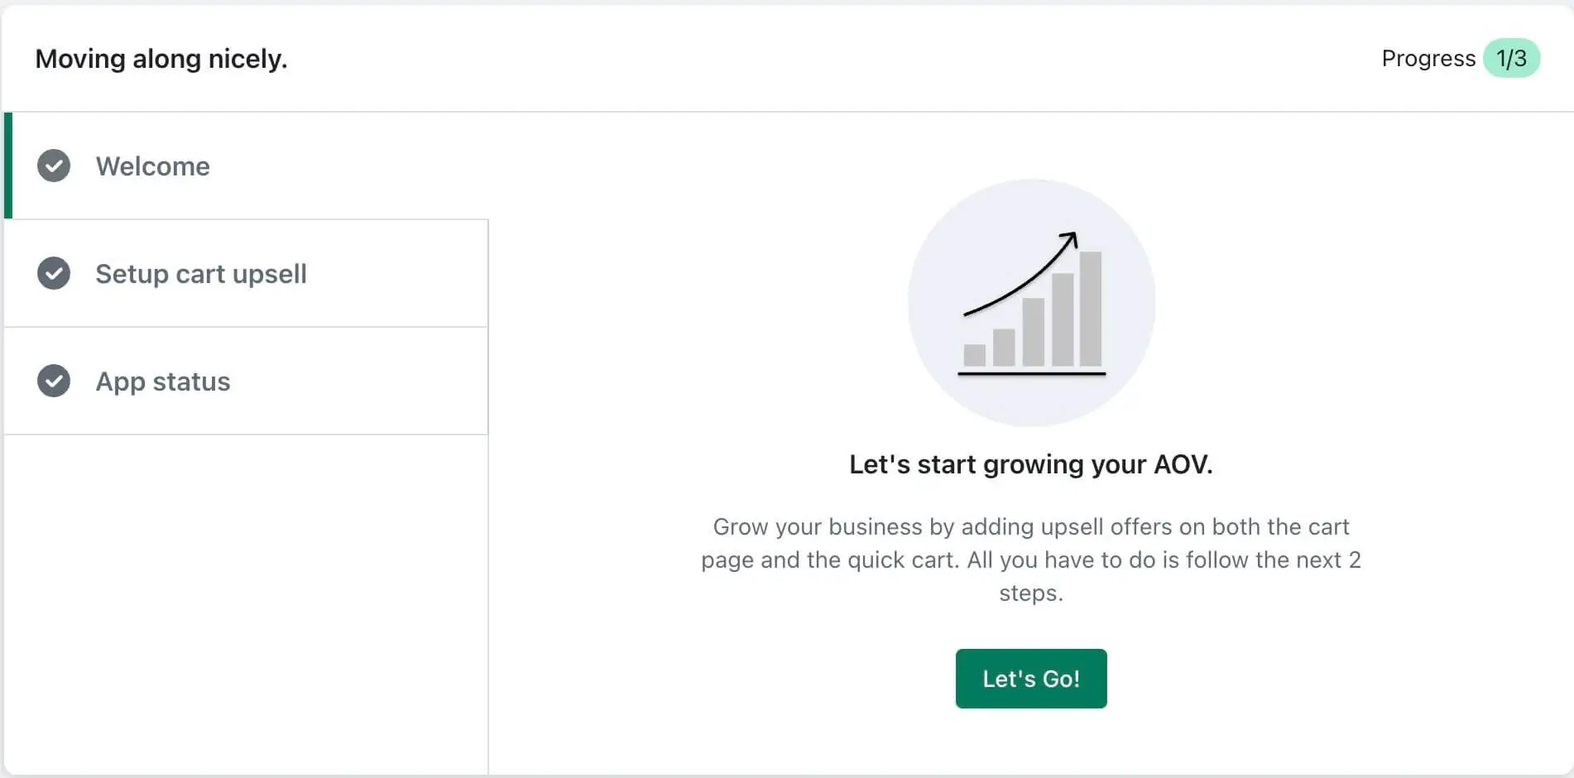The width and height of the screenshot is (1574, 778).
Task: Click the "Let's start growing your AOV." heading
Action: 1031,464
